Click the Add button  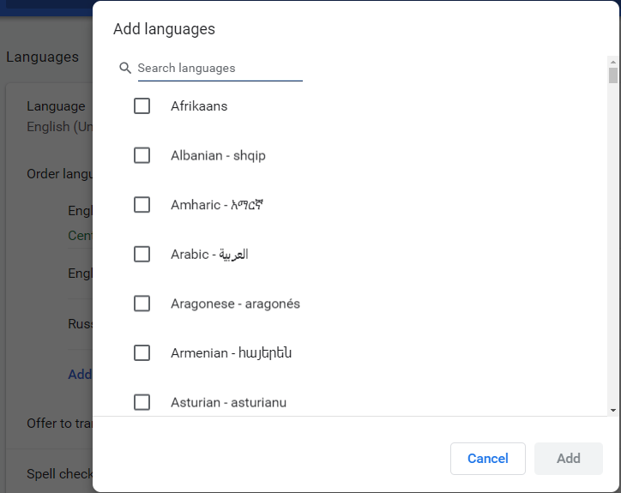[x=569, y=459]
